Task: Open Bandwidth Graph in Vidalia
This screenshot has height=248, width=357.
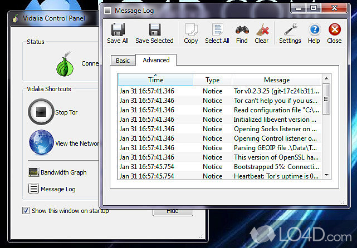Action: [x=57, y=172]
